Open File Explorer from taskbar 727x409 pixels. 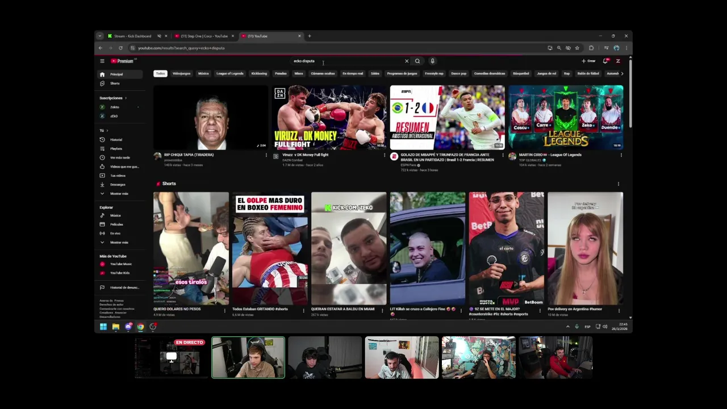(x=116, y=327)
